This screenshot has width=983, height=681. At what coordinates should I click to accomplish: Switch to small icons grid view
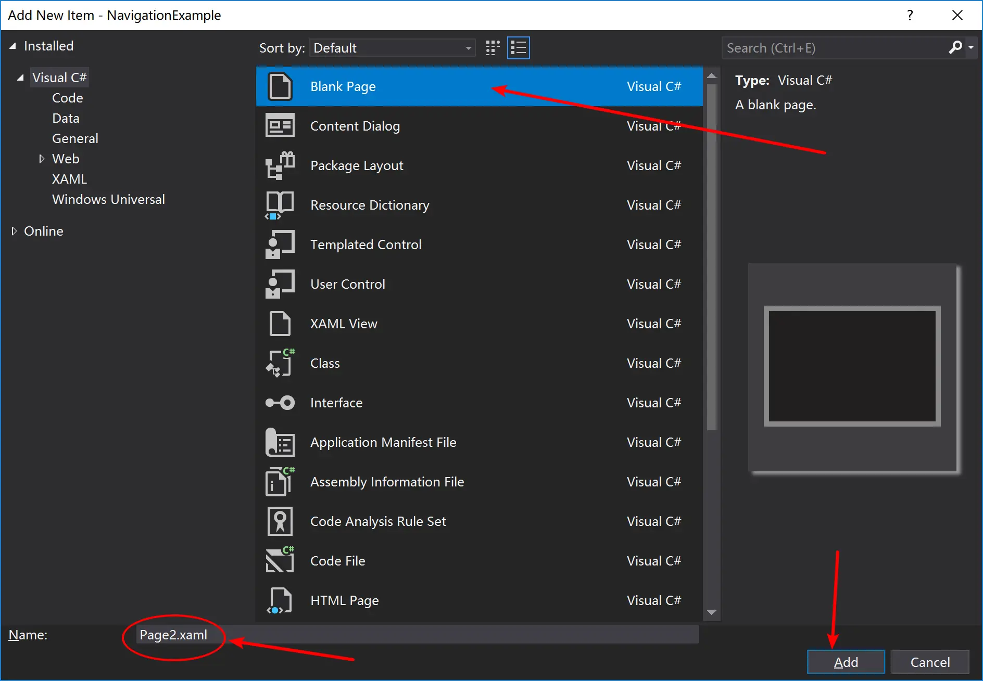tap(493, 48)
